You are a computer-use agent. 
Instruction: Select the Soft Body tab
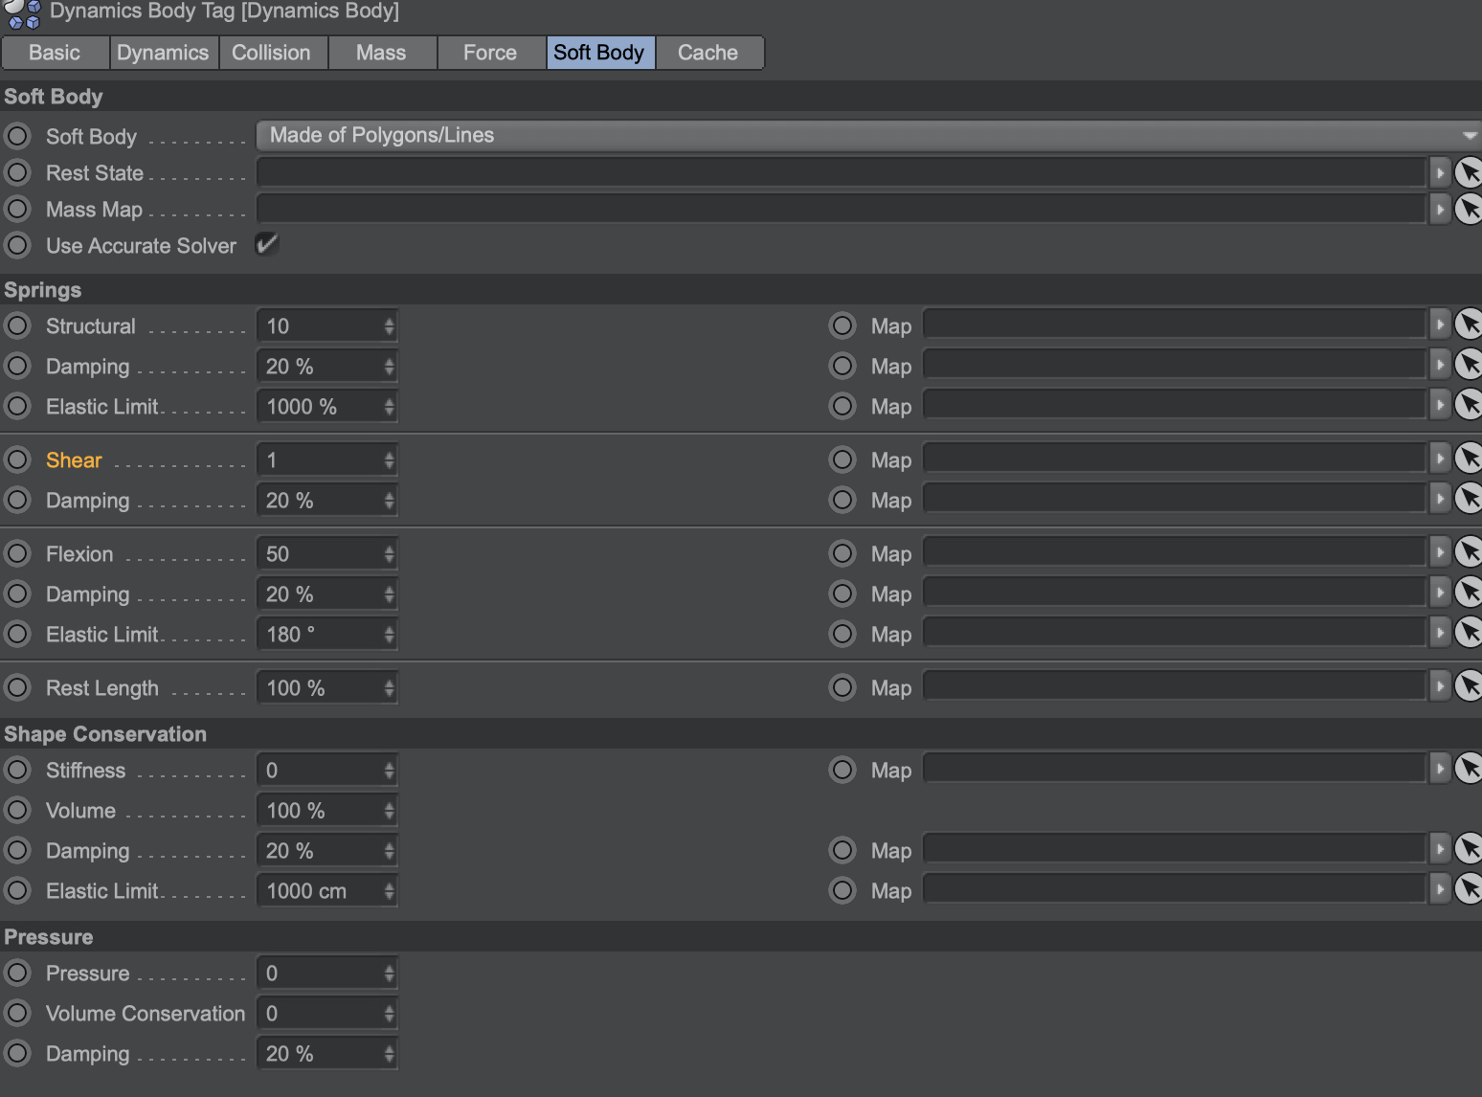point(600,53)
